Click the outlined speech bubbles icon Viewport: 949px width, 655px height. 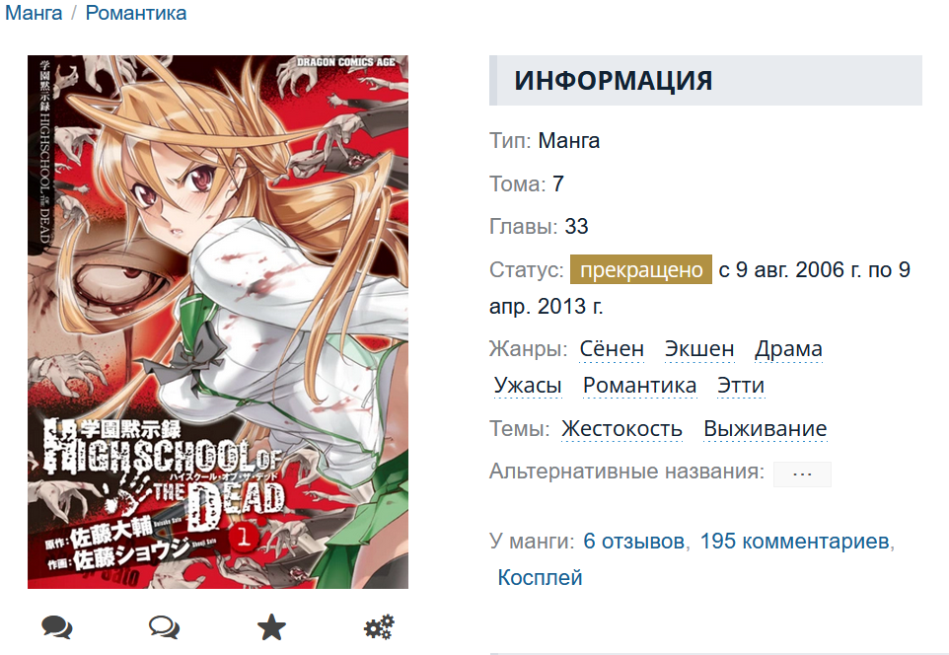pos(164,627)
